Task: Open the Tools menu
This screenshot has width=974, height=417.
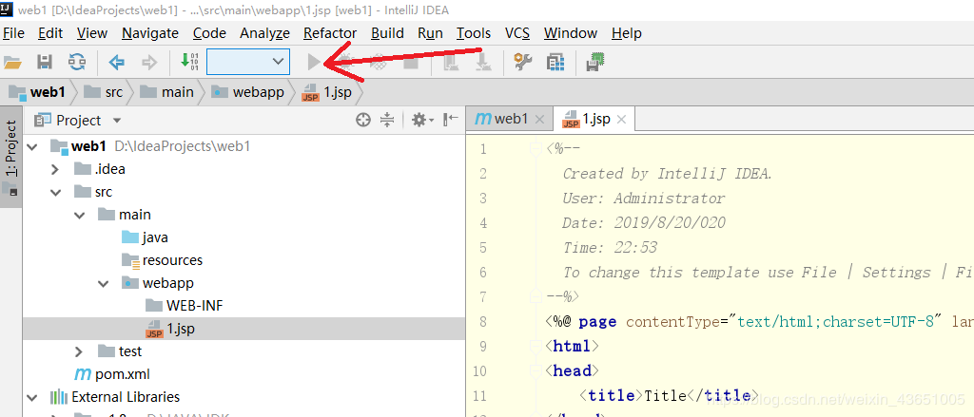Action: pyautogui.click(x=474, y=33)
